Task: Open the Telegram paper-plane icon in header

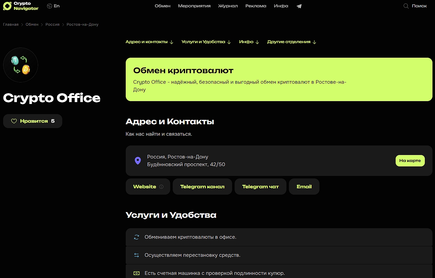Action: [x=299, y=6]
